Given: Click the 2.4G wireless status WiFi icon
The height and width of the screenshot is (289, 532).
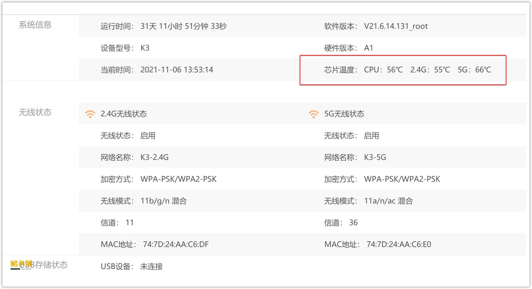Looking at the screenshot, I should (x=90, y=114).
